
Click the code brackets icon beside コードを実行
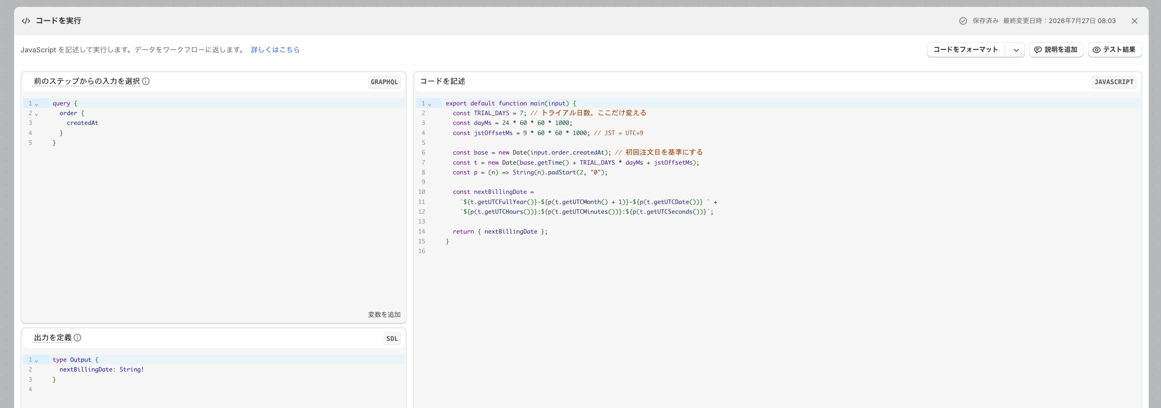[26, 21]
